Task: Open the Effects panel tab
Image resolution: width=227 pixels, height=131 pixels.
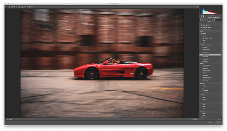Action: pos(211,20)
